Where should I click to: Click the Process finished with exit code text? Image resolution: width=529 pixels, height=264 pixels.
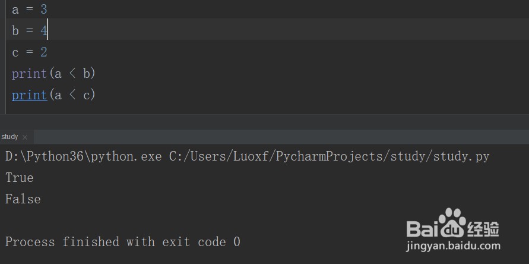pos(122,242)
